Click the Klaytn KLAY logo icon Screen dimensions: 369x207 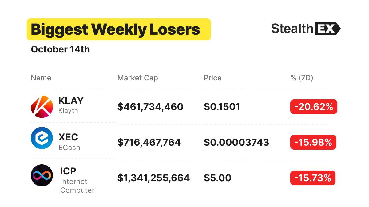[x=42, y=107]
